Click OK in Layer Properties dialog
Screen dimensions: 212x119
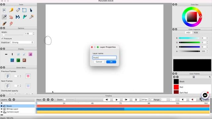pyautogui.click(x=111, y=62)
